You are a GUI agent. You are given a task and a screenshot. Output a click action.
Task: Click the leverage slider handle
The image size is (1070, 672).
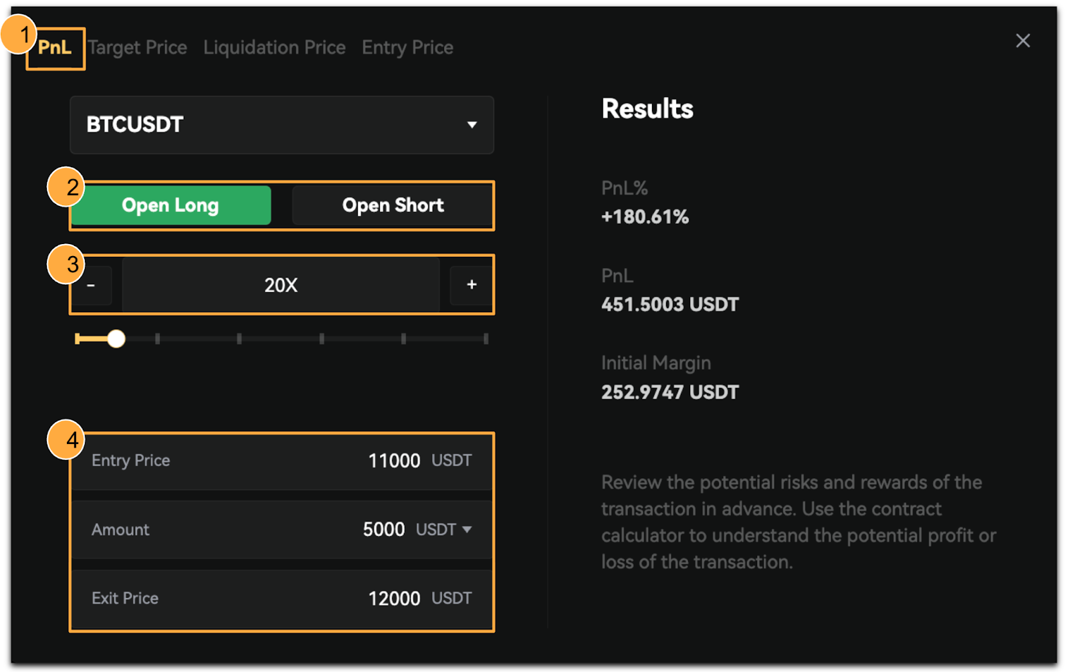[116, 339]
